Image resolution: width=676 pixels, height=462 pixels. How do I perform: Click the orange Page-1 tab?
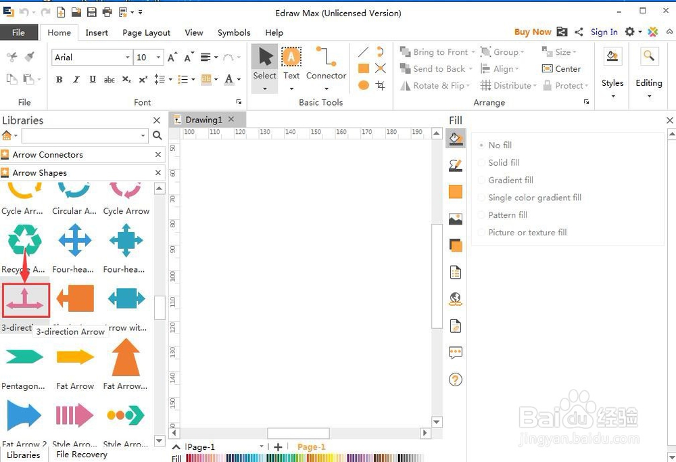pyautogui.click(x=311, y=447)
